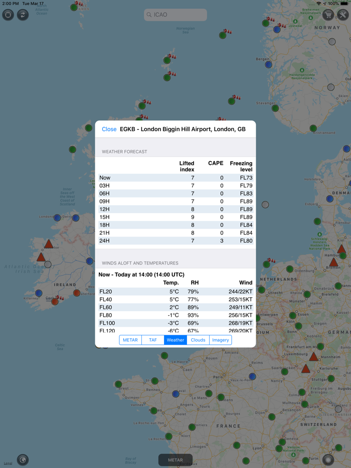The width and height of the screenshot is (351, 468).
Task: Tap the 'Freezing level' column header
Action: coord(241,166)
